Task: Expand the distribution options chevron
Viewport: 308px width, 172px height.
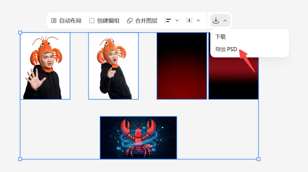Action: pyautogui.click(x=198, y=21)
